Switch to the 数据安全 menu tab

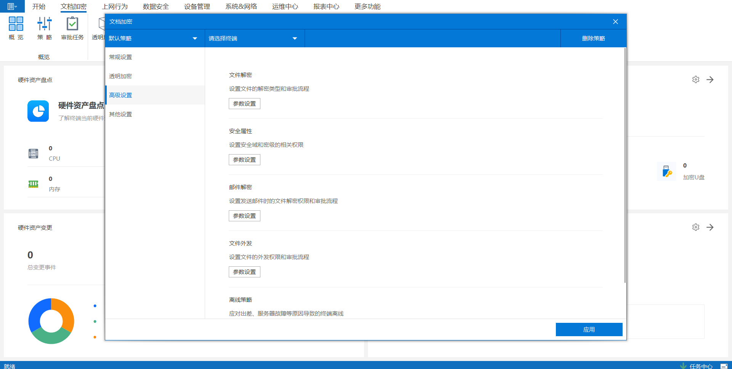tap(156, 6)
